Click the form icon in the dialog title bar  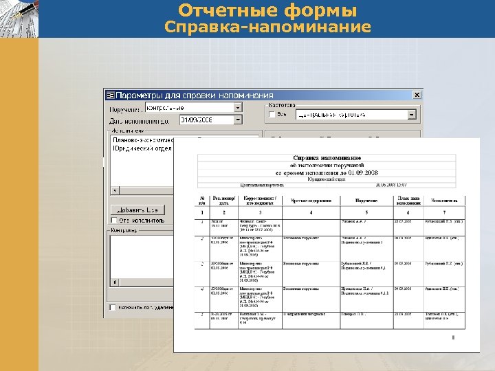click(x=110, y=95)
